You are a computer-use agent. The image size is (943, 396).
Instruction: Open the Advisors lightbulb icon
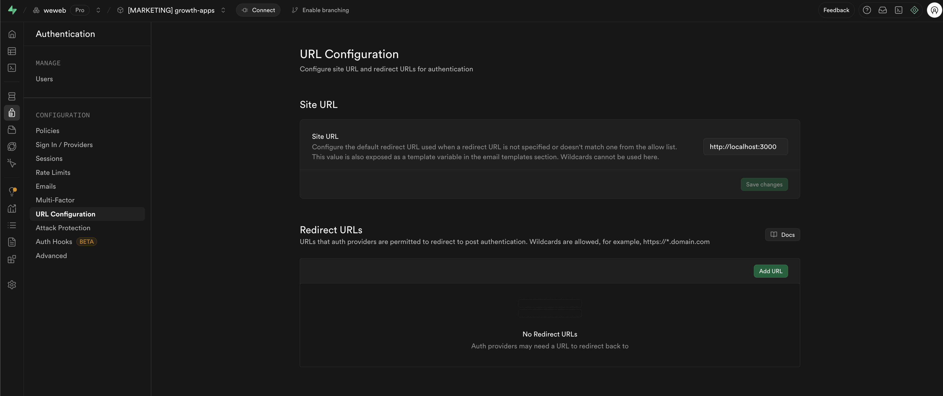pos(12,191)
